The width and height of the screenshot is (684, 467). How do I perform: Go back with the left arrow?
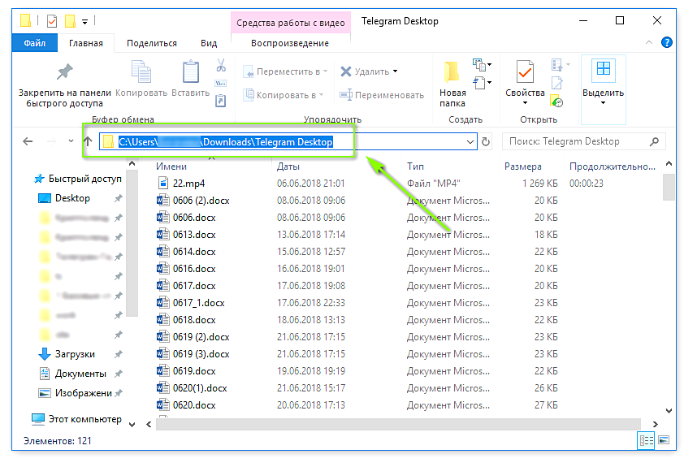point(28,141)
